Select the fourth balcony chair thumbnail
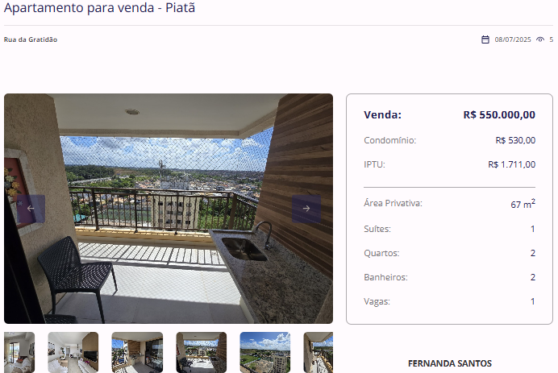The image size is (558, 373). [202, 352]
